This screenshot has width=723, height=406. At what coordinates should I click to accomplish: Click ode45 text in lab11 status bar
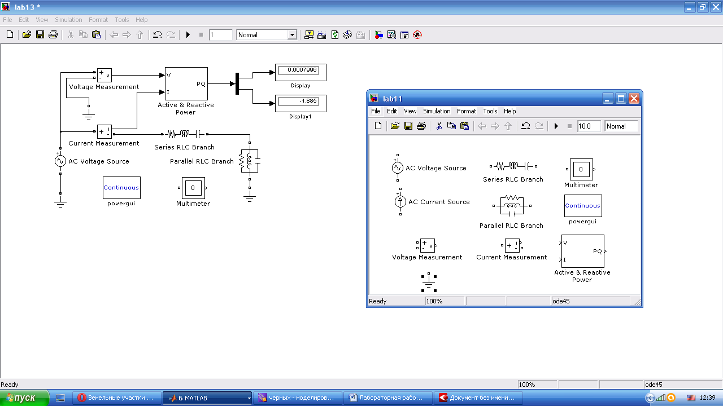561,301
